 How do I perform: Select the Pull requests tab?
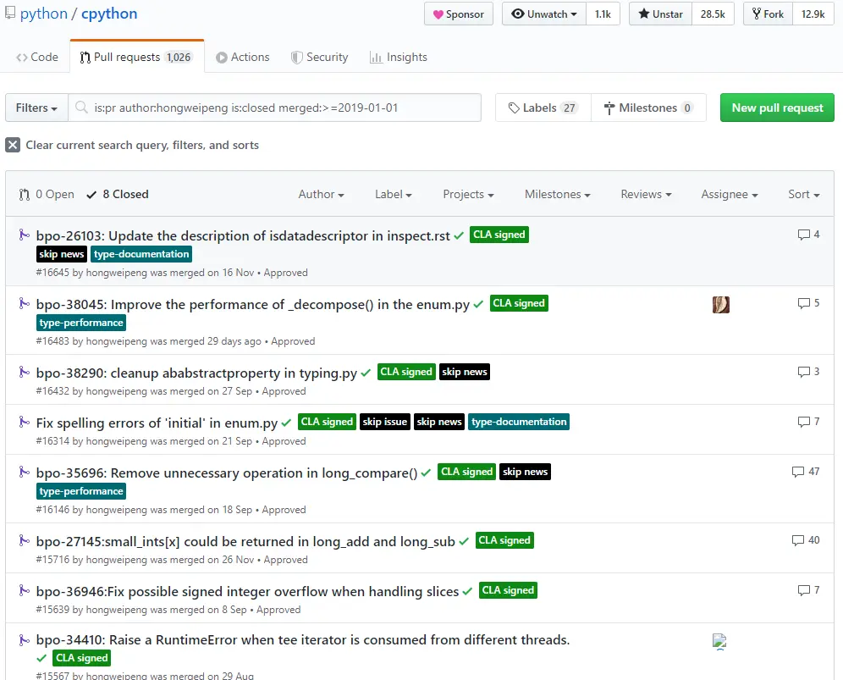pyautogui.click(x=136, y=57)
